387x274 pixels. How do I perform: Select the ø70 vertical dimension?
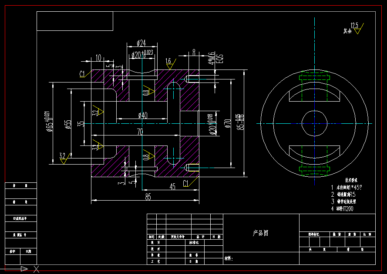point(227,123)
